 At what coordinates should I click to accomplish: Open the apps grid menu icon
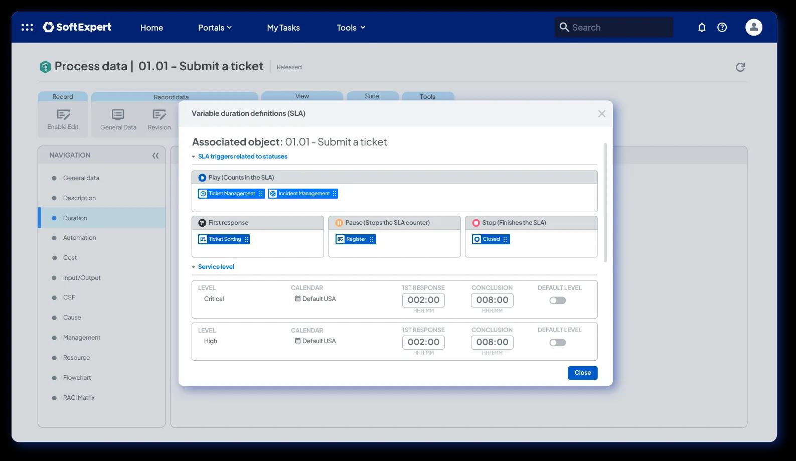(27, 28)
